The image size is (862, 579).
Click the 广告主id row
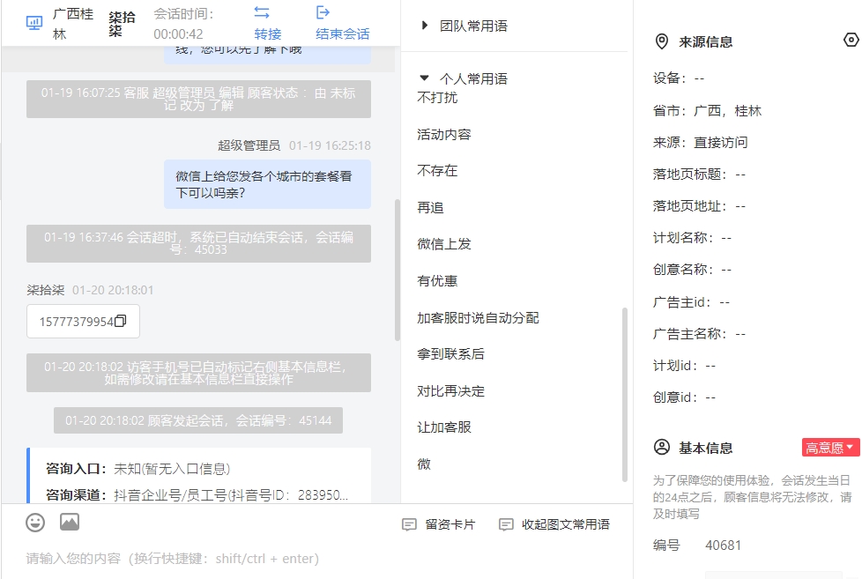pyautogui.click(x=691, y=302)
